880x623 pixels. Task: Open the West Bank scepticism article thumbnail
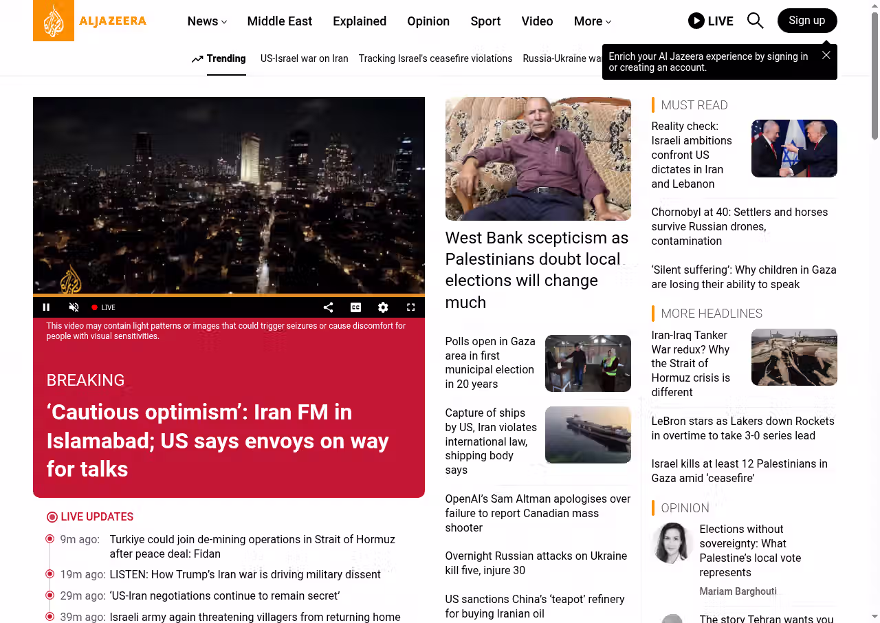[538, 158]
